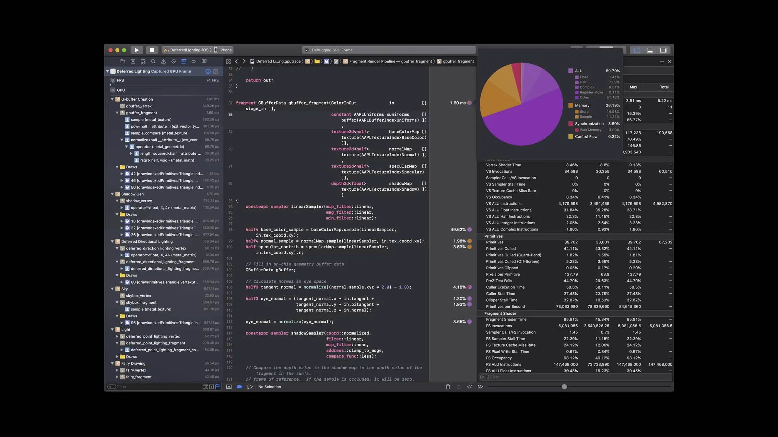Viewport: 778px width, 437px height.
Task: Click the orange pie marker beside 1.98%
Action: click(469, 241)
